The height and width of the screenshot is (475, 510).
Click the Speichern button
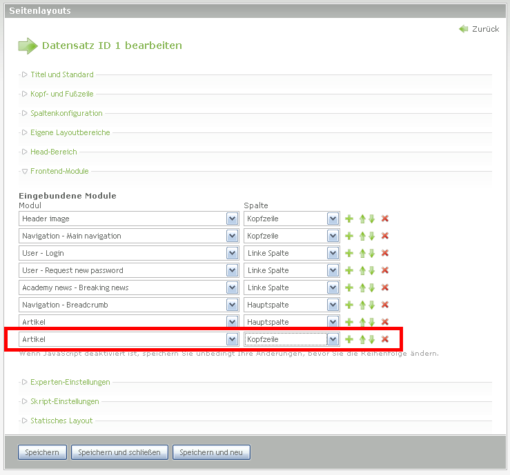pos(42,452)
